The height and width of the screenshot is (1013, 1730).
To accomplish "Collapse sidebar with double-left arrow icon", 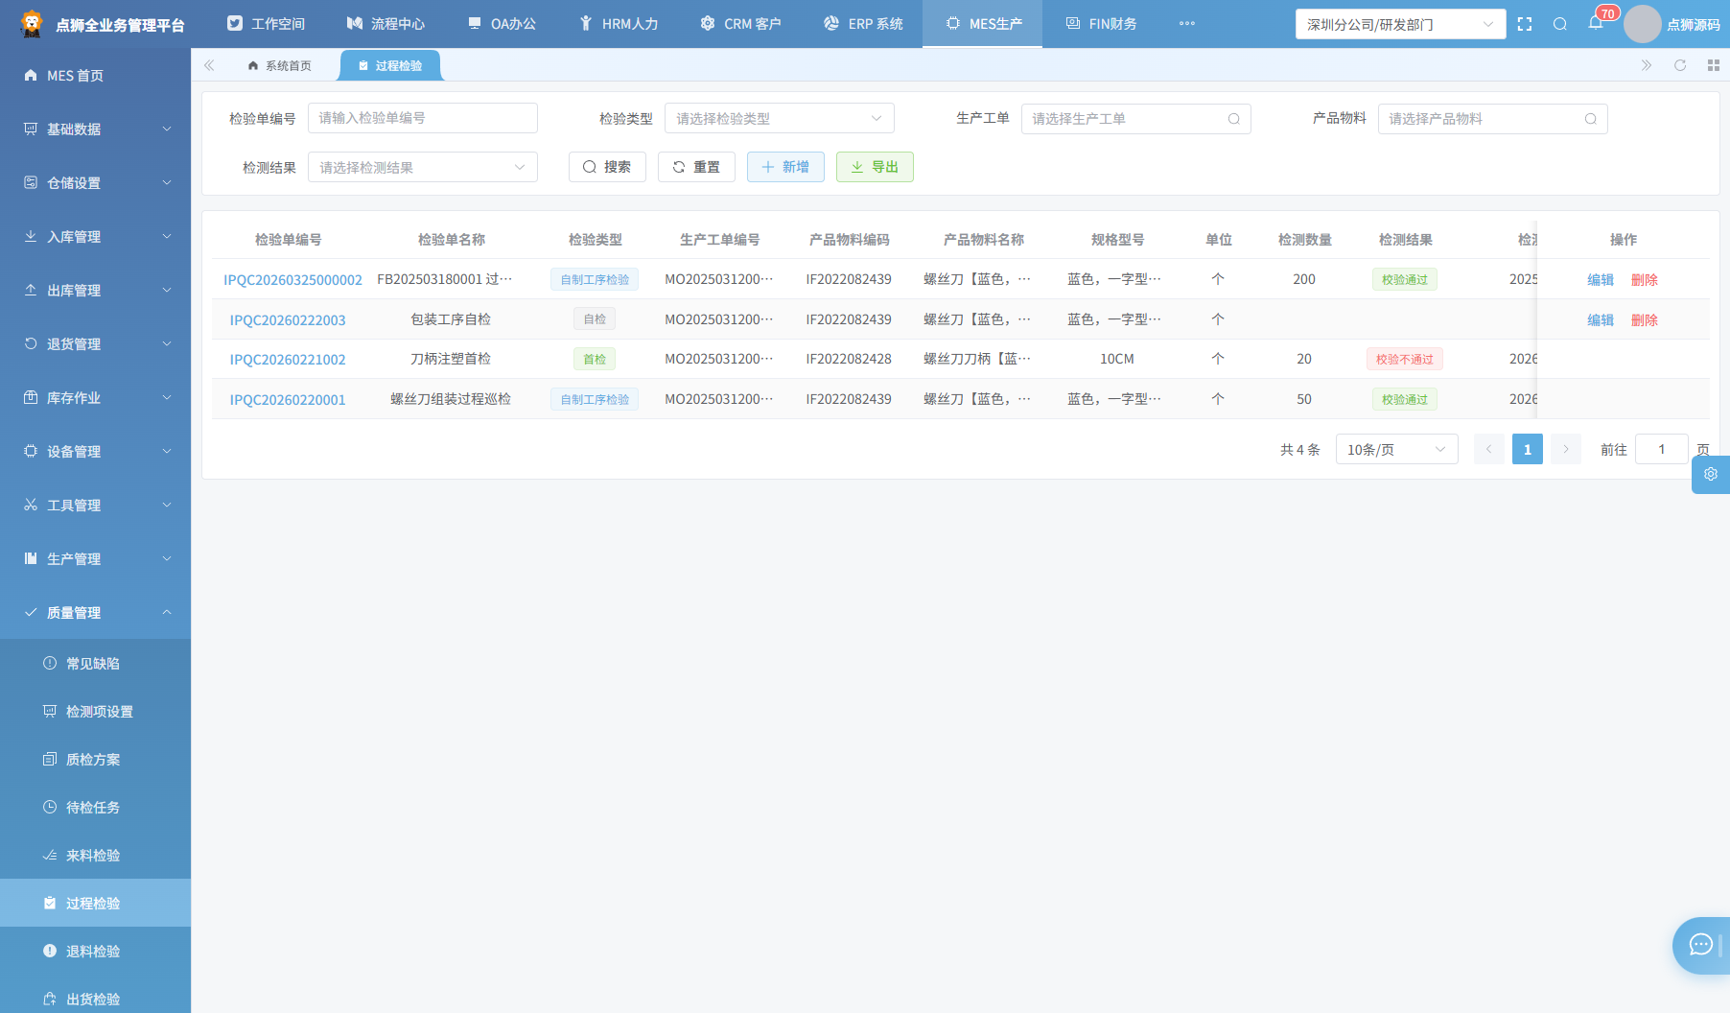I will pyautogui.click(x=209, y=65).
